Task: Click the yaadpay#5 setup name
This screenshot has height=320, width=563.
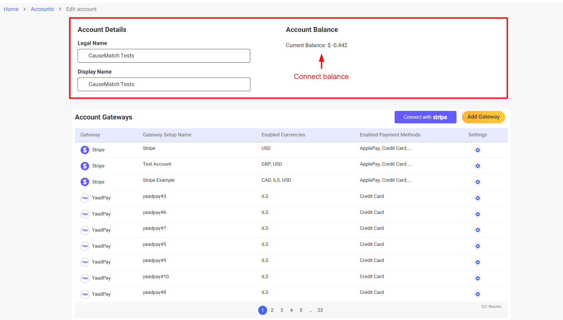Action: coord(154,244)
